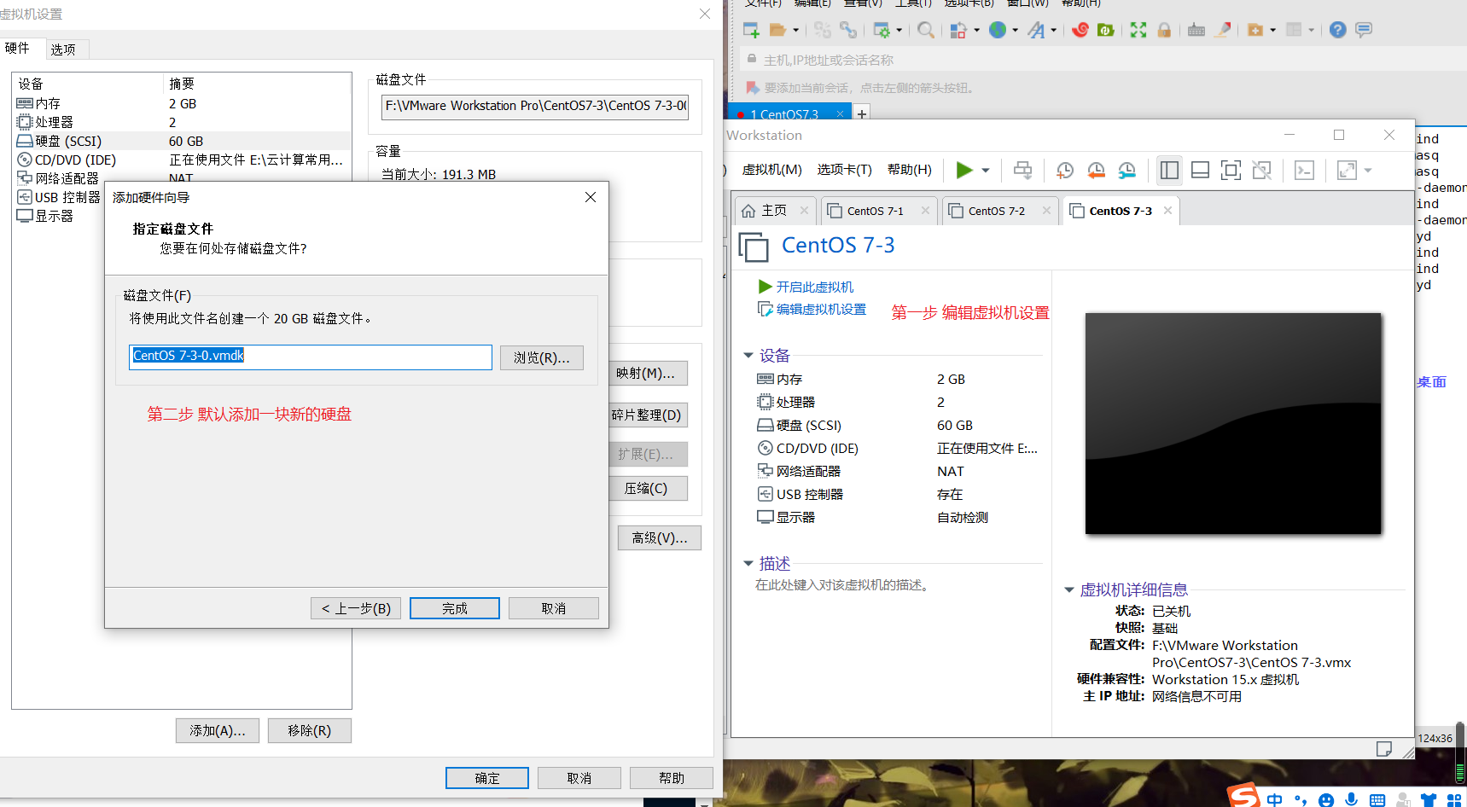Open the dropdown next to the Xshell open folder icon
1467x807 pixels.
795,30
